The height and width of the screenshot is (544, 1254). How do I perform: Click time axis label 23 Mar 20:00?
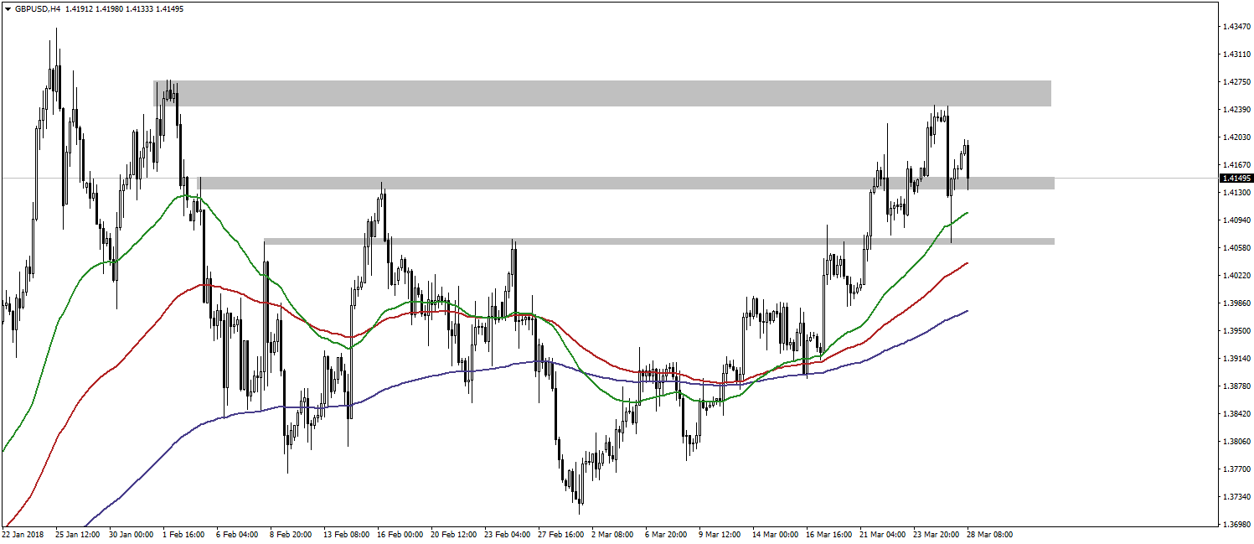click(937, 534)
